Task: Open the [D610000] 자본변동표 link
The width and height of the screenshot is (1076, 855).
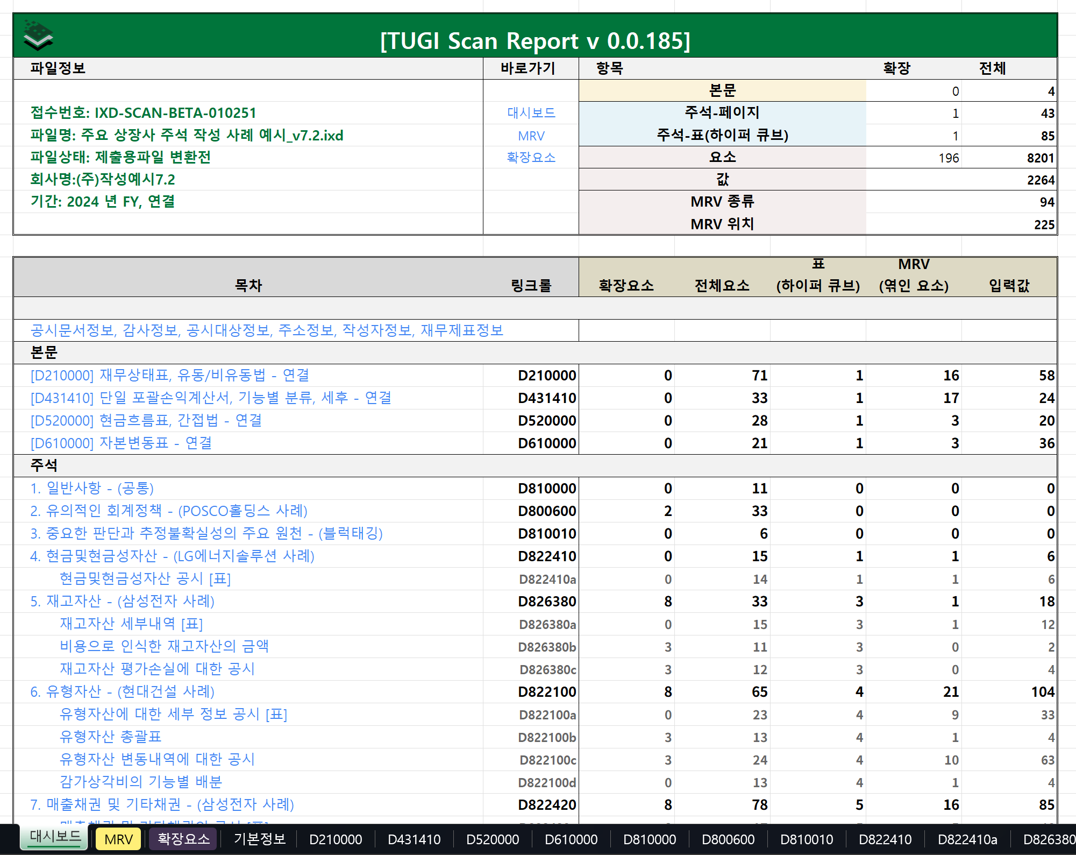Action: [x=121, y=443]
